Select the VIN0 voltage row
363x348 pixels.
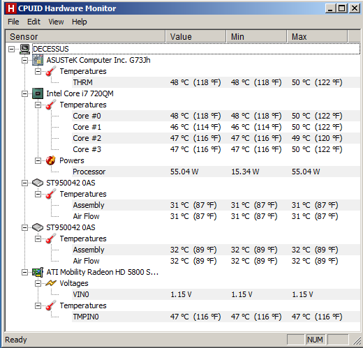[216, 294]
